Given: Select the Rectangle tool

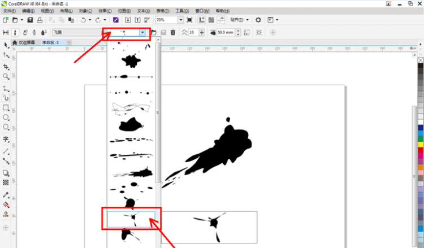Looking at the screenshot, I should point(6,107).
